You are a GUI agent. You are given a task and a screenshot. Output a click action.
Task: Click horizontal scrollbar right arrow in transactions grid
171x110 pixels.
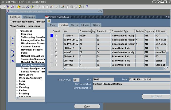pos(165,68)
